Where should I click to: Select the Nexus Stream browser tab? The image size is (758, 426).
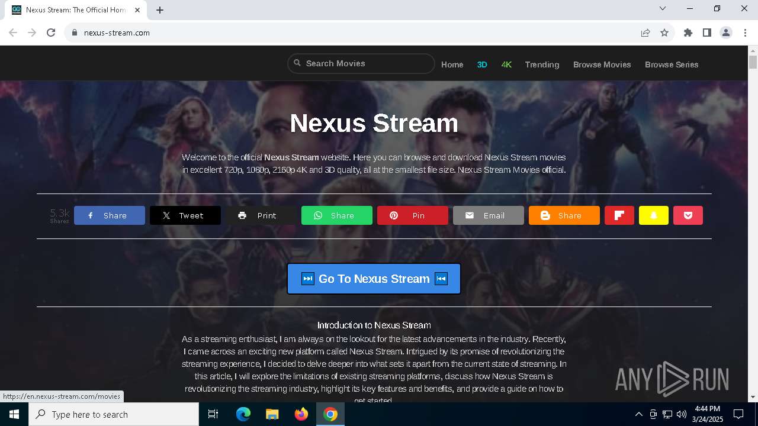pos(76,10)
